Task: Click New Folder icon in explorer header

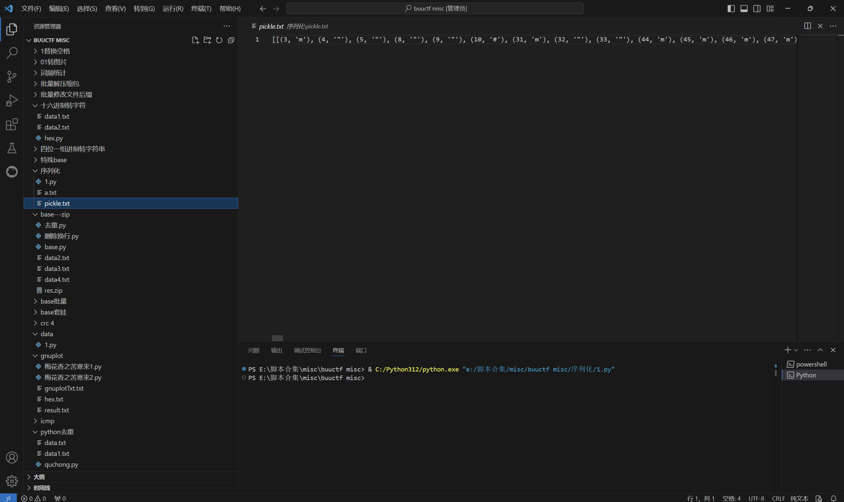Action: coord(207,40)
